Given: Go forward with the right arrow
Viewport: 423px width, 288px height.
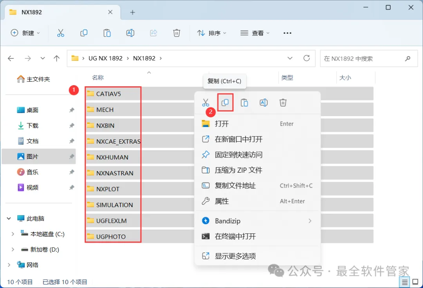Looking at the screenshot, I should point(28,58).
